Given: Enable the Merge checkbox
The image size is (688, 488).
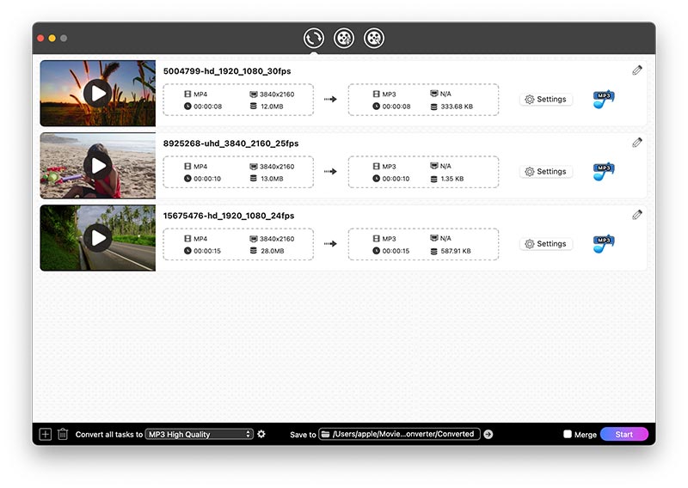Looking at the screenshot, I should [568, 434].
